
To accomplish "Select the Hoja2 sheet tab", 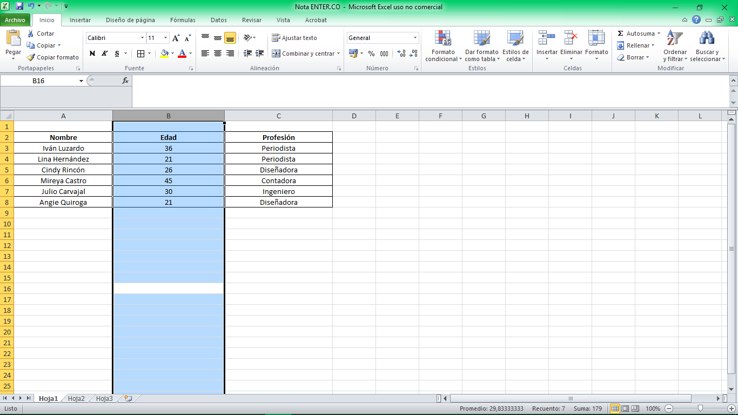I will [x=76, y=398].
